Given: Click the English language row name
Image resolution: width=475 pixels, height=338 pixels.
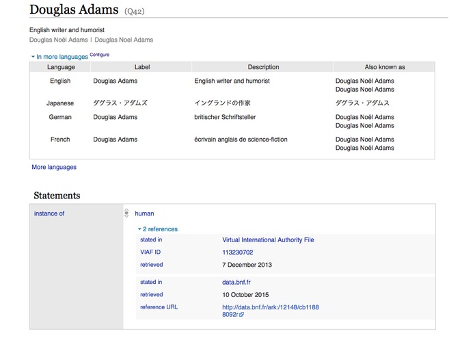Looking at the screenshot, I should pyautogui.click(x=60, y=81).
